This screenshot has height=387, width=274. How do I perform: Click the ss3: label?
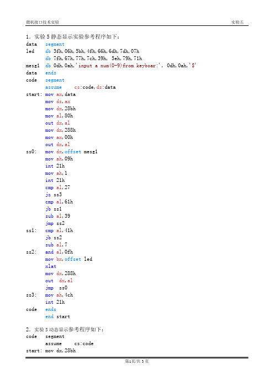(31, 295)
